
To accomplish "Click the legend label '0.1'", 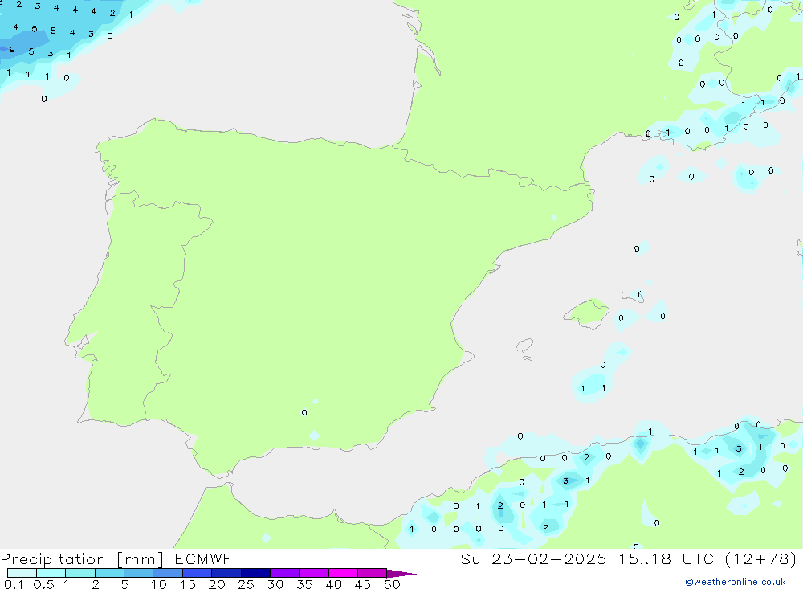I will click(14, 584).
